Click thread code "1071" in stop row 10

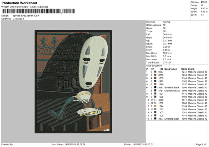tap(184, 100)
